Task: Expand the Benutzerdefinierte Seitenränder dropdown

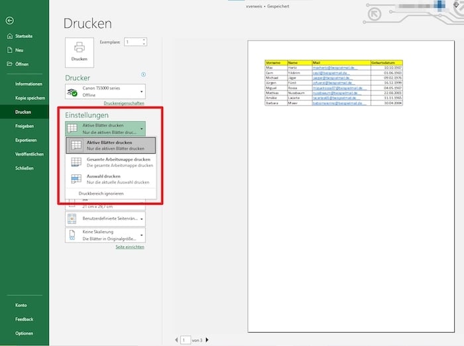Action: click(141, 218)
